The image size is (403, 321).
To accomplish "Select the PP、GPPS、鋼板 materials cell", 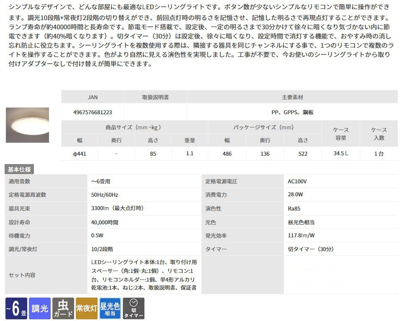I will click(x=292, y=113).
